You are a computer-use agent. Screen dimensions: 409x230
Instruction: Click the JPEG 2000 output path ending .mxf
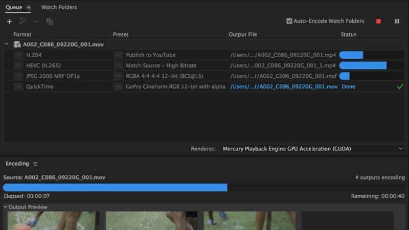pyautogui.click(x=283, y=76)
